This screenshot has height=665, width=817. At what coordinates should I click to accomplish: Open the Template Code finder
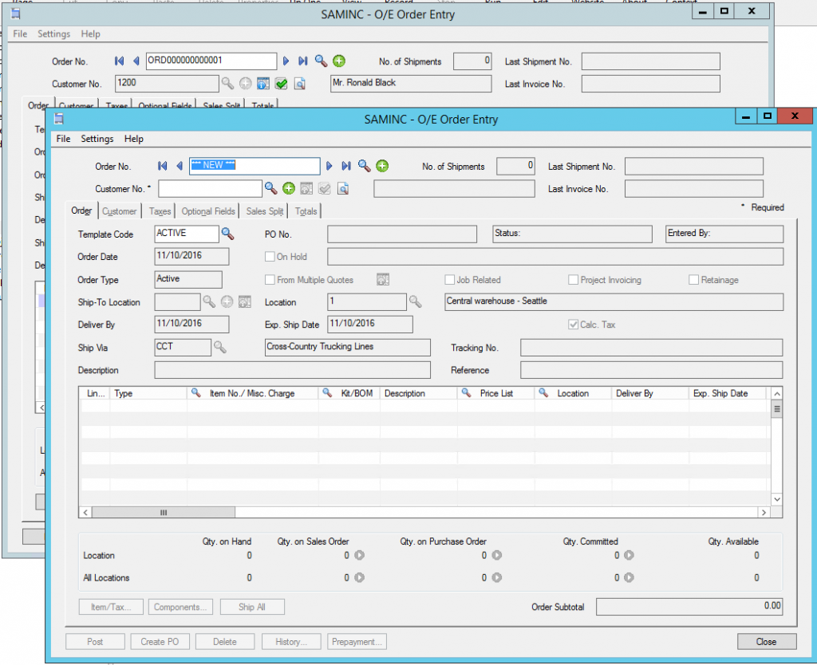pyautogui.click(x=228, y=234)
